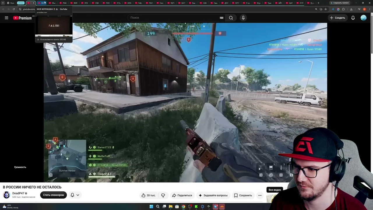Open DeadP47 channel name link

click(18, 193)
